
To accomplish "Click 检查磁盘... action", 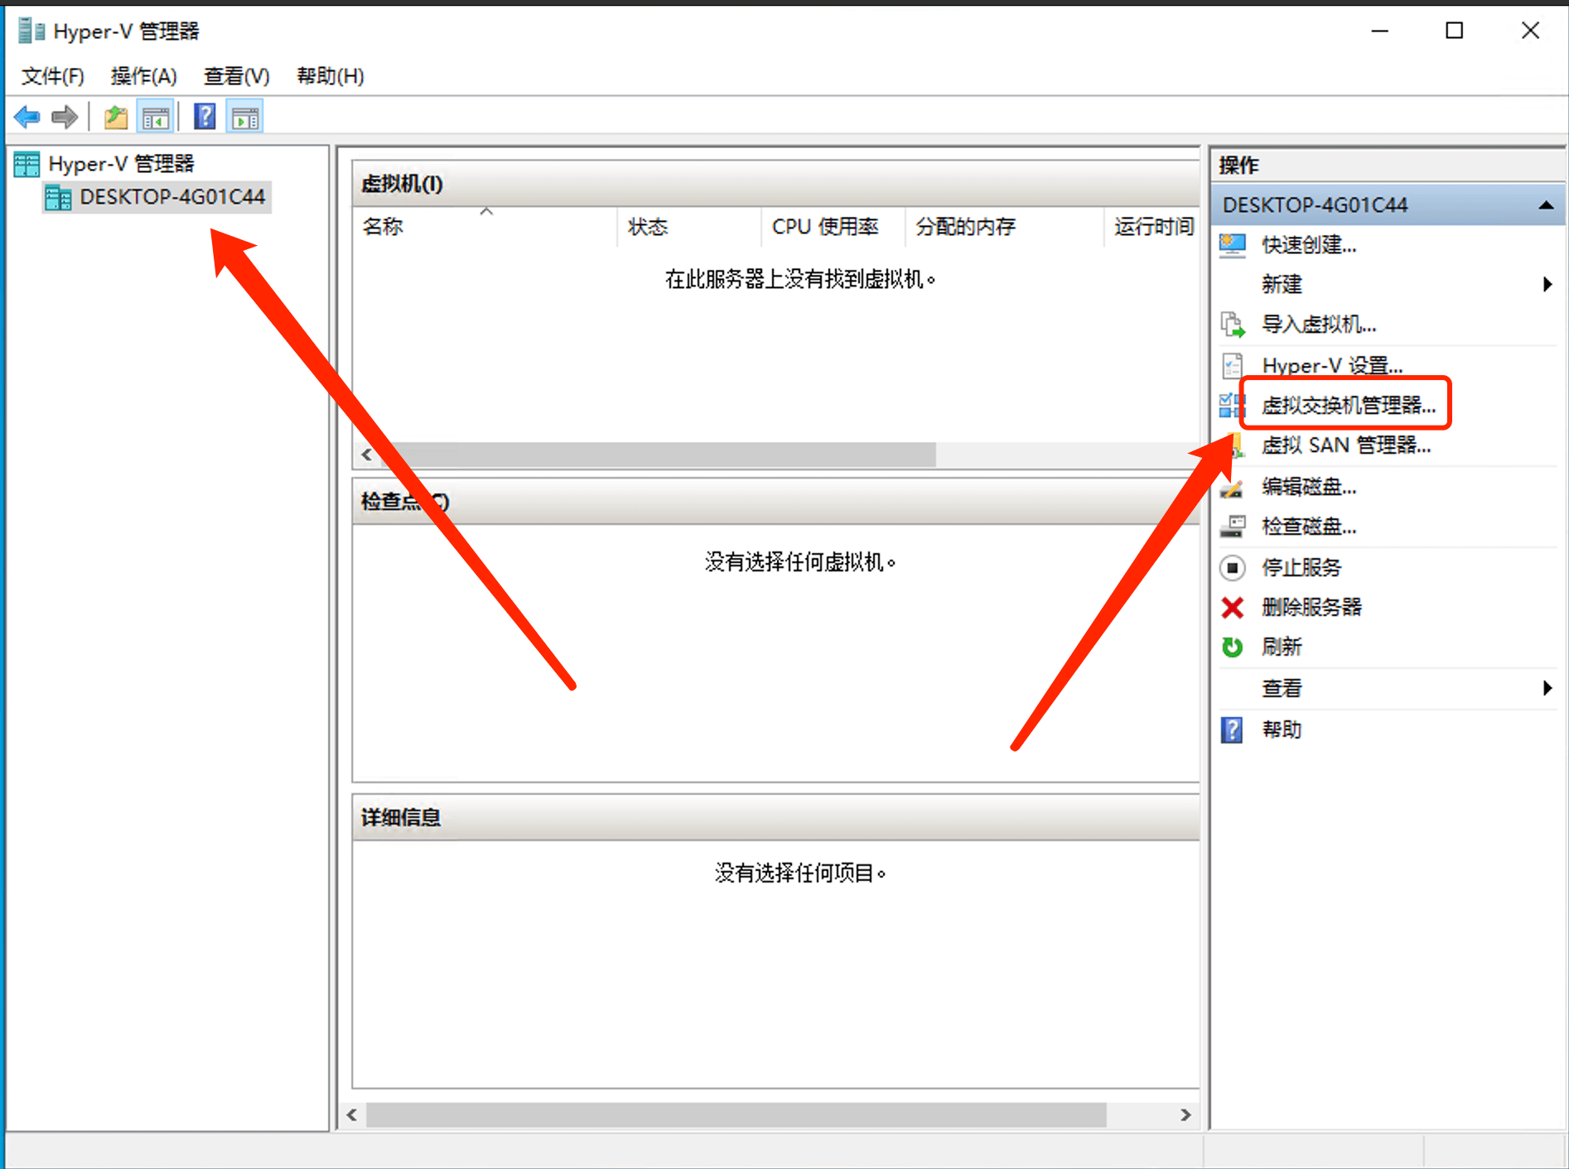I will 1309,527.
